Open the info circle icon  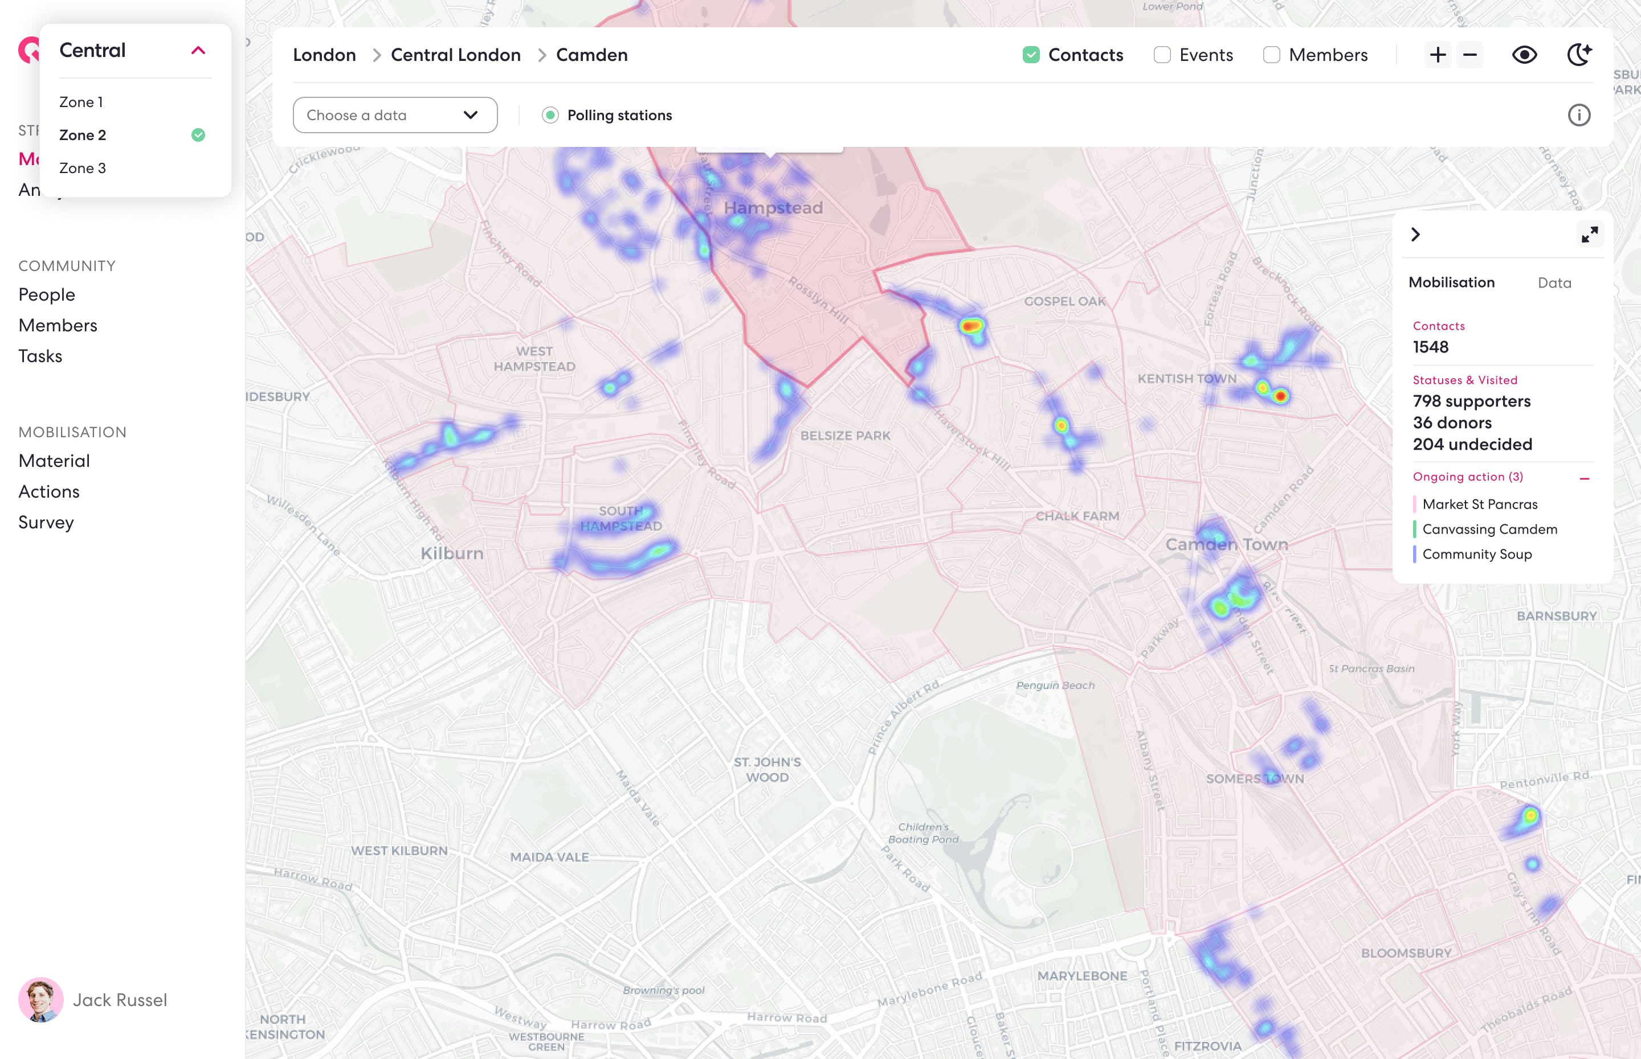[1578, 115]
